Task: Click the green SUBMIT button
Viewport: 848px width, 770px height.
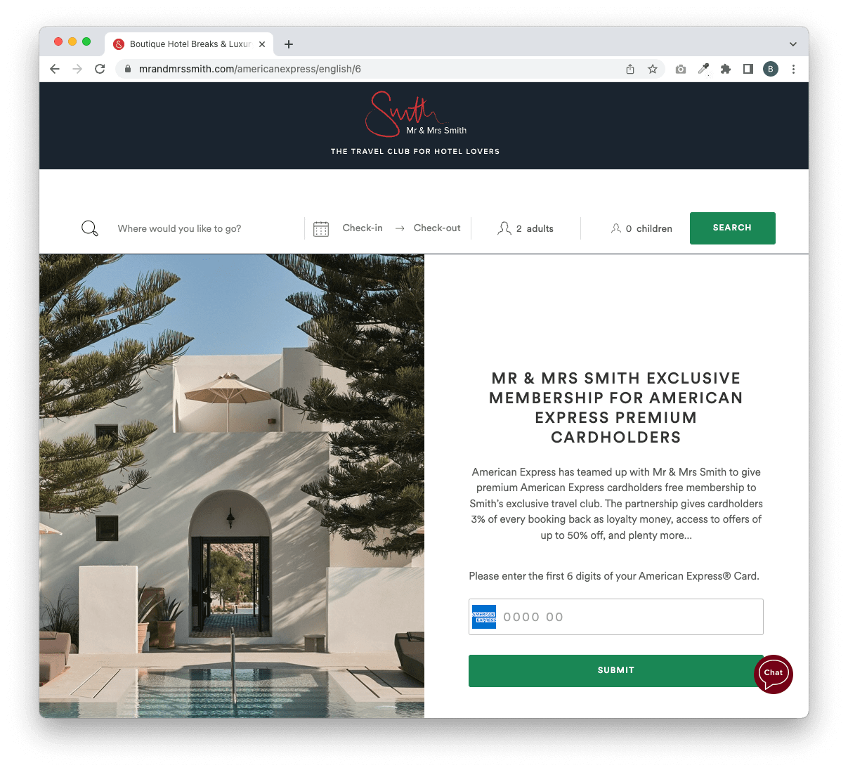Action: pyautogui.click(x=615, y=670)
